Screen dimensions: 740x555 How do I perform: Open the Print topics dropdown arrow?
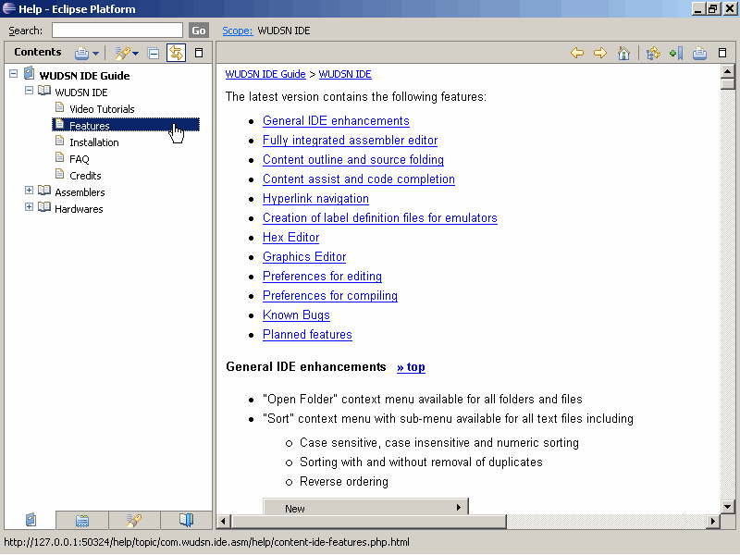(x=95, y=54)
